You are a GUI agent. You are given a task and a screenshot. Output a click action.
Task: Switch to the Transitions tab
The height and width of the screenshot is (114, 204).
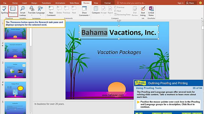pyautogui.click(x=46, y=3)
